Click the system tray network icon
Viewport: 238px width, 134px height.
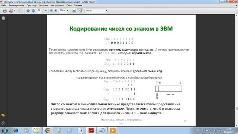point(211,131)
